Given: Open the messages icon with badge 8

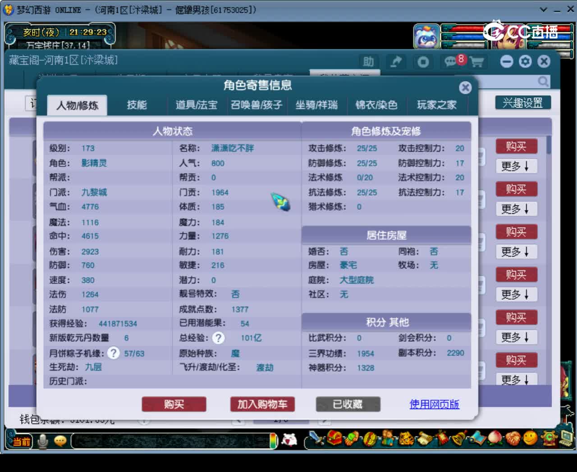Looking at the screenshot, I should [x=452, y=61].
